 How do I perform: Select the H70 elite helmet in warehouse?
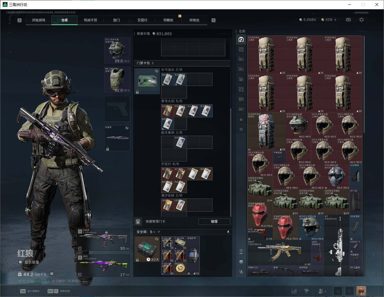(337, 176)
